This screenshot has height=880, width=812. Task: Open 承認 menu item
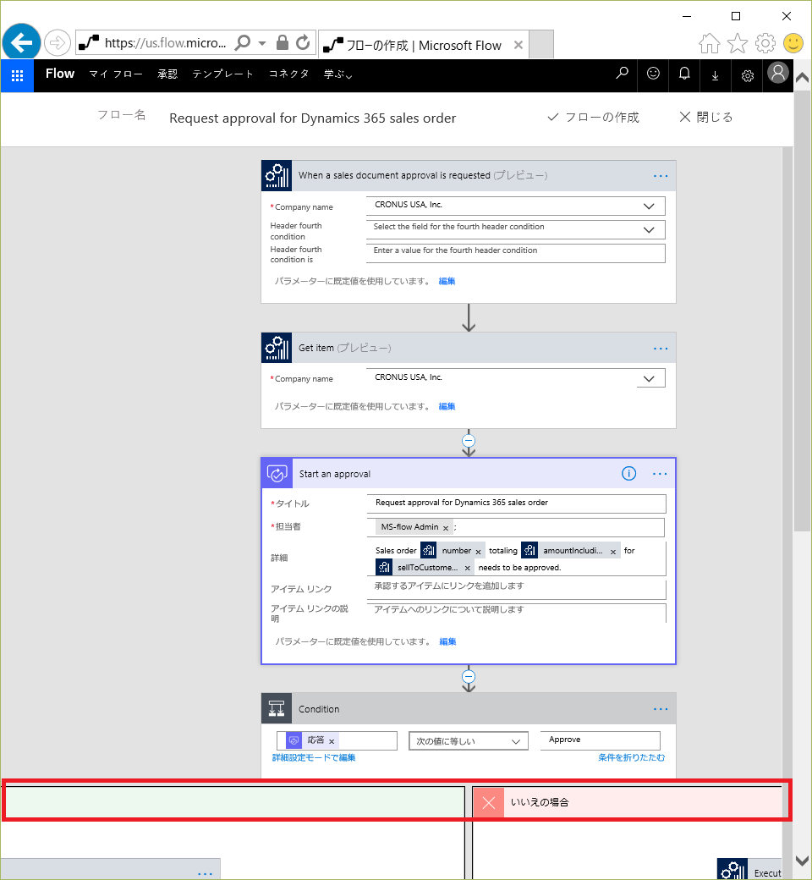[167, 74]
